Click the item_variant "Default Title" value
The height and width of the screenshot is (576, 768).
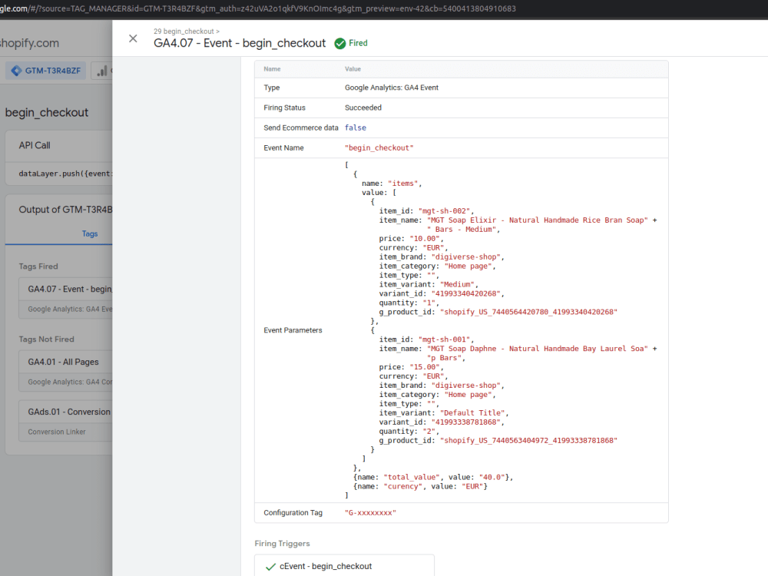tap(472, 413)
